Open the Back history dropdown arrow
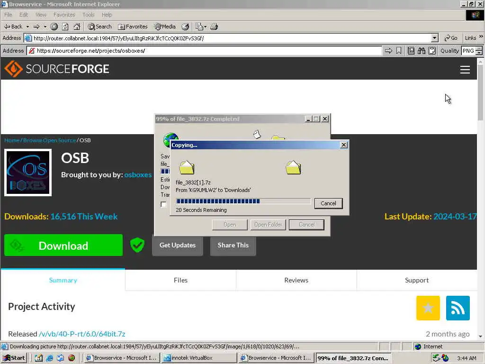The image size is (485, 364). [x=27, y=27]
